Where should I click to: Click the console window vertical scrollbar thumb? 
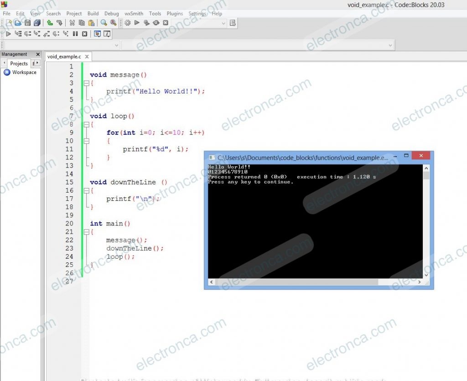tap(426, 176)
